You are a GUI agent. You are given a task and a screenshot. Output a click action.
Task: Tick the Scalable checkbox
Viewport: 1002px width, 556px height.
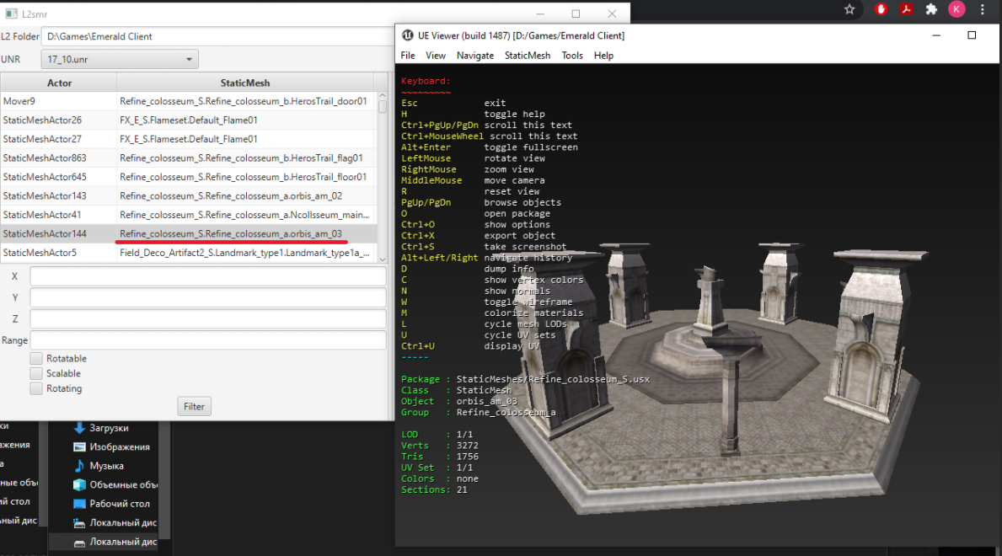(36, 373)
